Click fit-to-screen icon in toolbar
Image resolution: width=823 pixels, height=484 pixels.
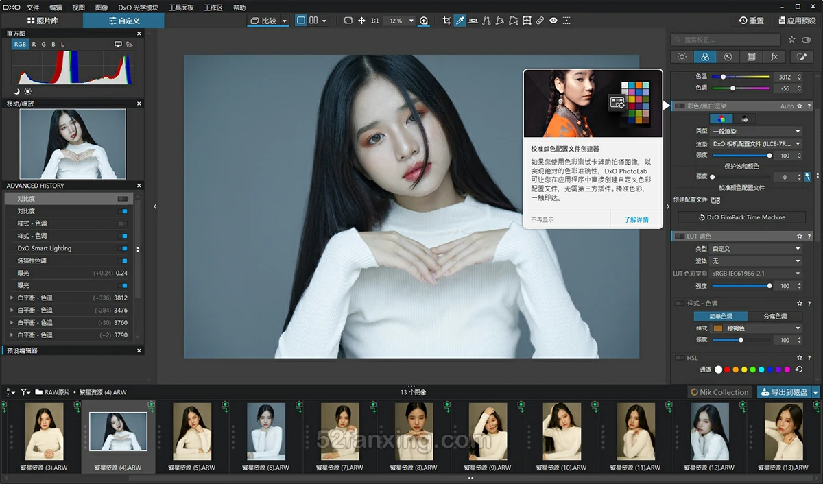348,21
